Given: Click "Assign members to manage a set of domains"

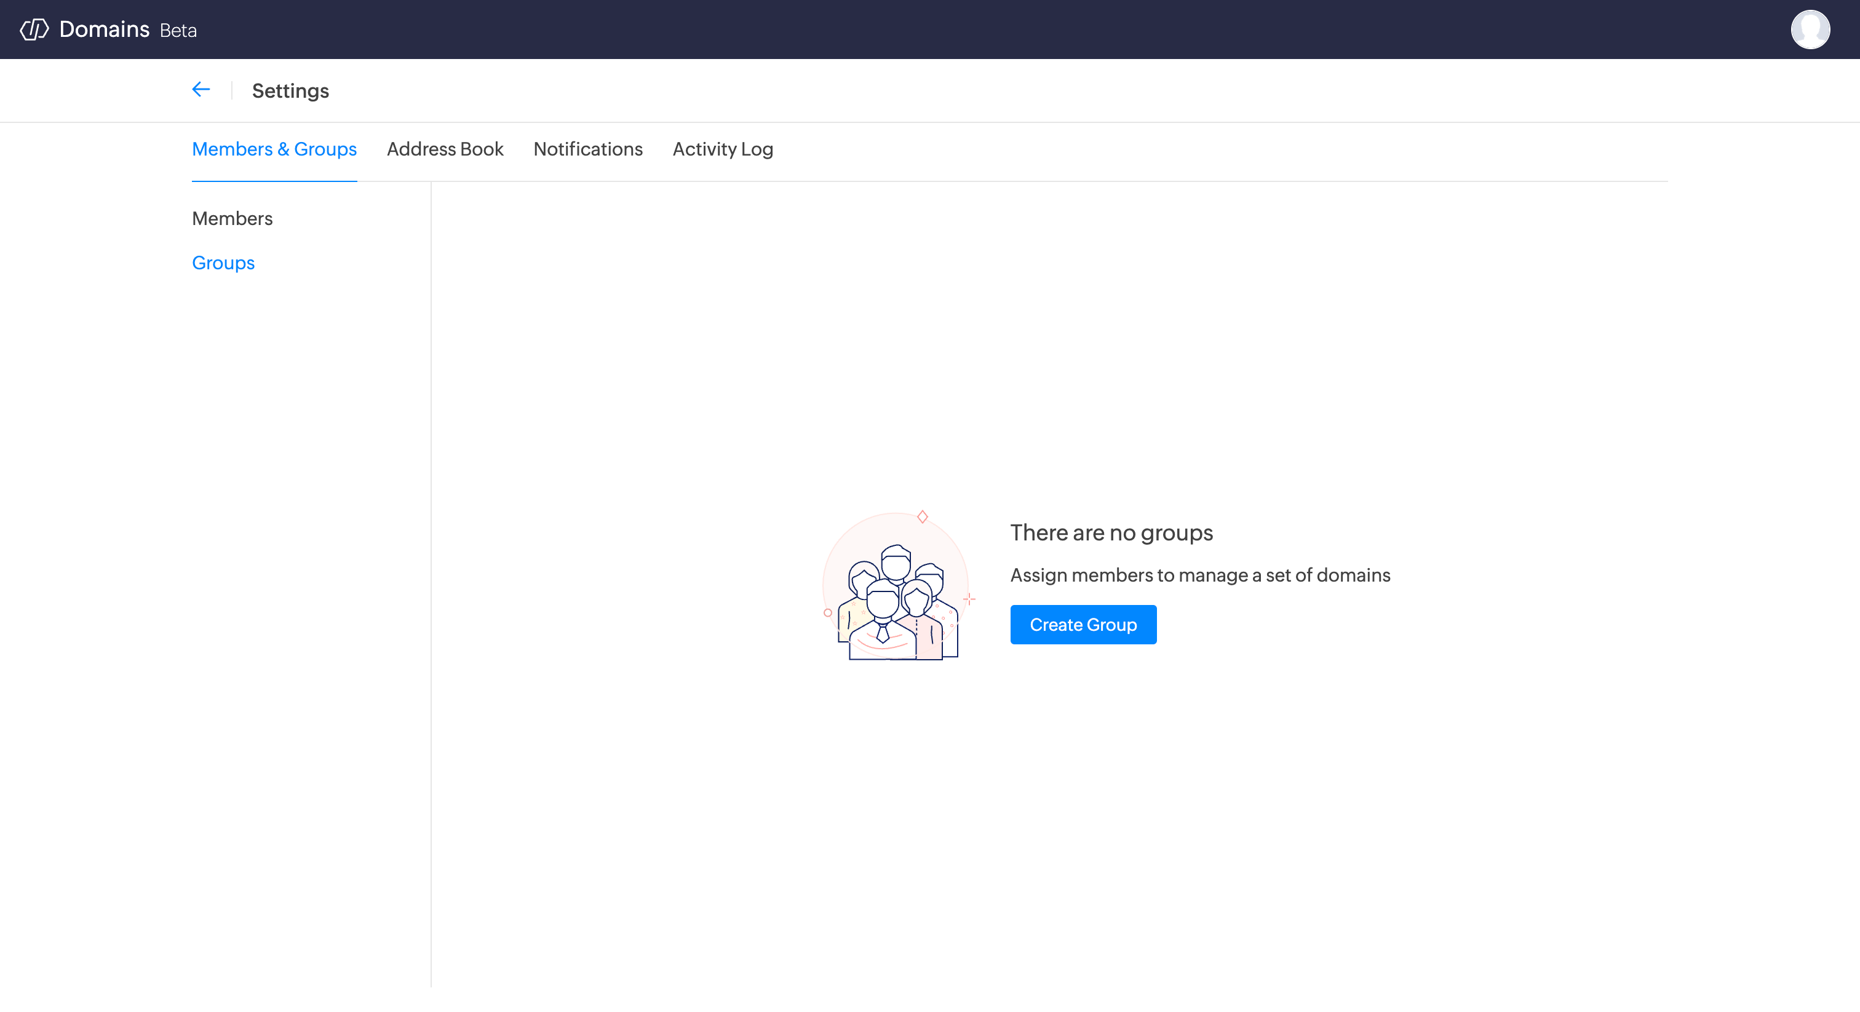Looking at the screenshot, I should [1200, 575].
